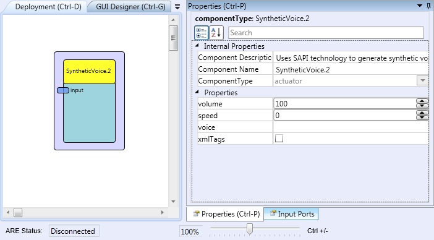Viewport: 434px width, 240px height.
Task: Switch to Deployment (Ctrl-D) tab
Action: click(48, 7)
